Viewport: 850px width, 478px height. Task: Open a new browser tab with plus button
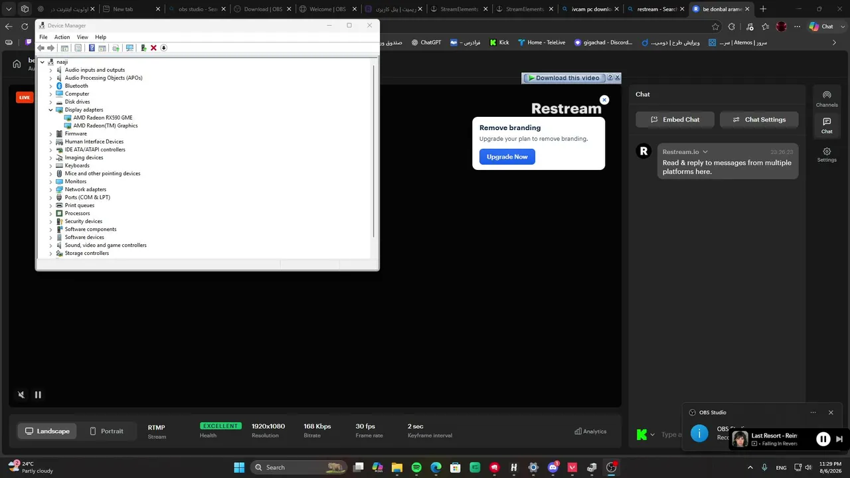pyautogui.click(x=763, y=9)
